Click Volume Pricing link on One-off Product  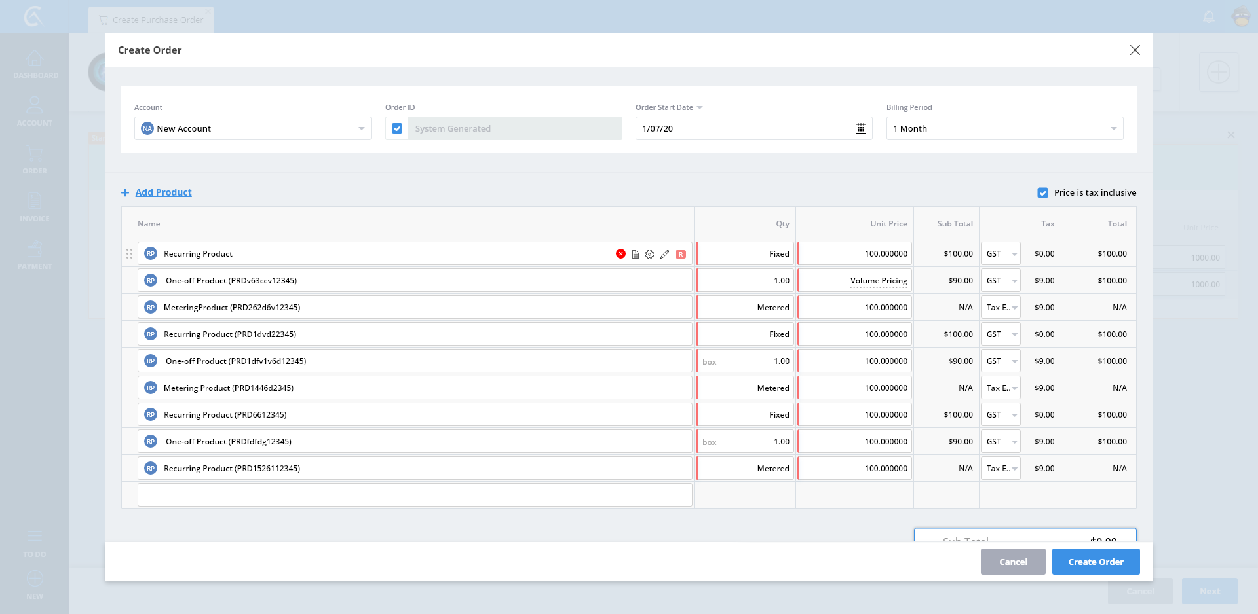pyautogui.click(x=878, y=281)
